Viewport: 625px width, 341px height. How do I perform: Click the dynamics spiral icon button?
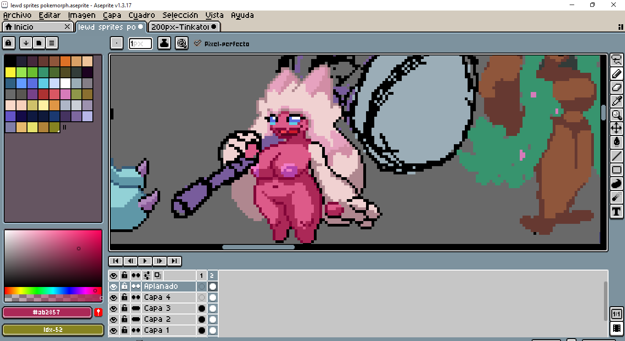point(182,43)
